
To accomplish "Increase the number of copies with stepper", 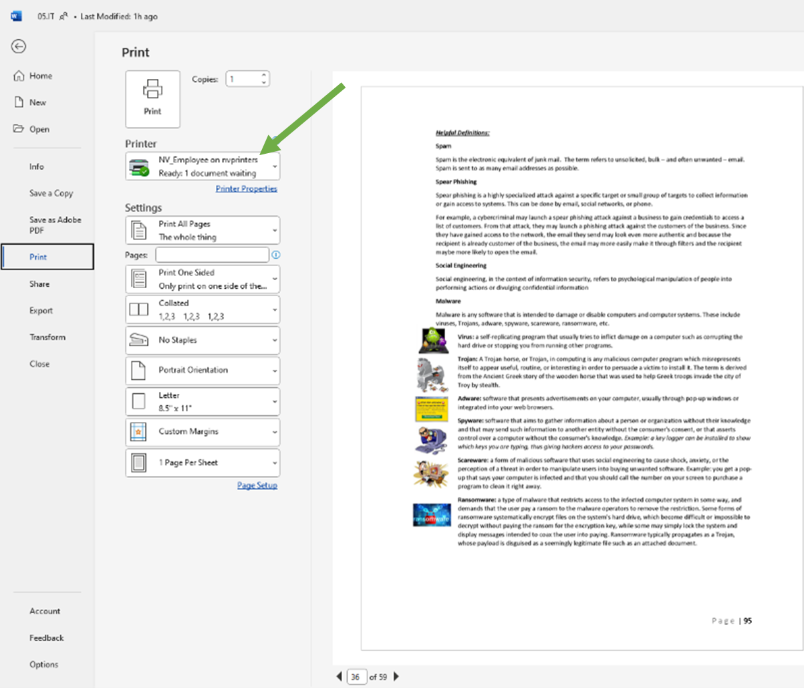I will click(x=264, y=75).
